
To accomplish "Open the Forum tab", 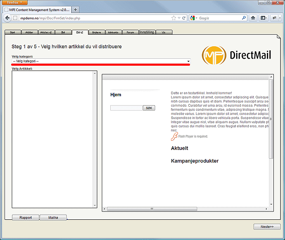I will (x=131, y=32).
